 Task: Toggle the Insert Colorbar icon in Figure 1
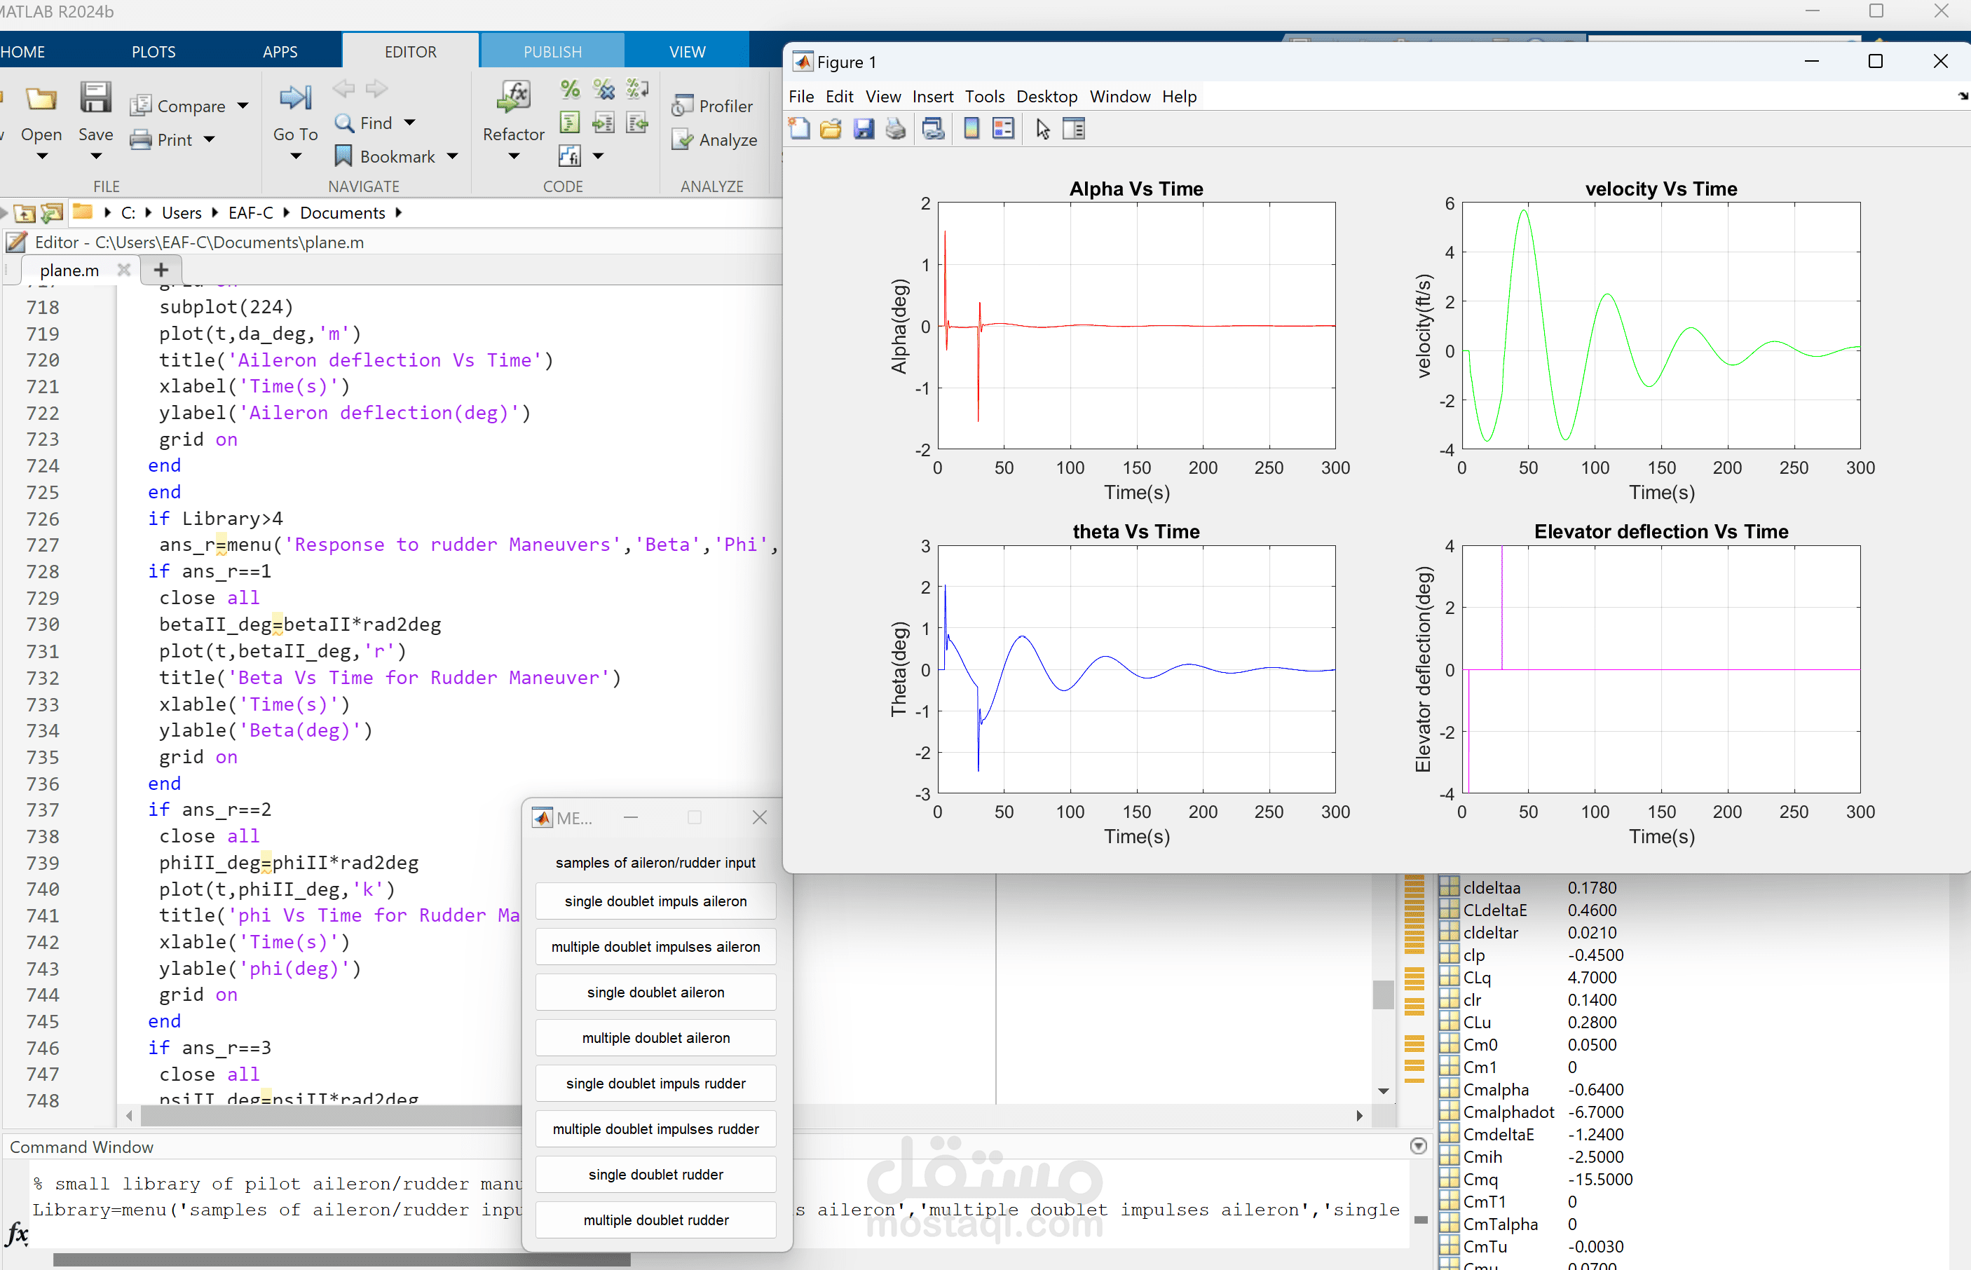point(971,129)
